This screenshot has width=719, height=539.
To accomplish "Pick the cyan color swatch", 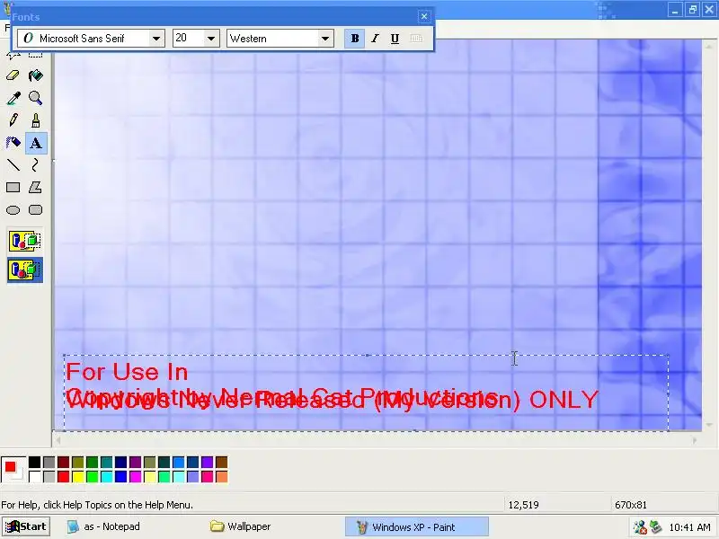I will pyautogui.click(x=106, y=477).
